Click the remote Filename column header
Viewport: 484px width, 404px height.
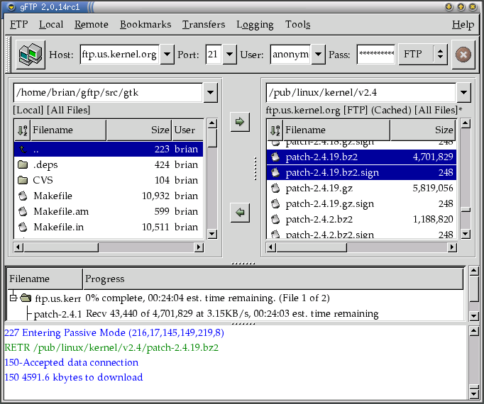pos(336,130)
